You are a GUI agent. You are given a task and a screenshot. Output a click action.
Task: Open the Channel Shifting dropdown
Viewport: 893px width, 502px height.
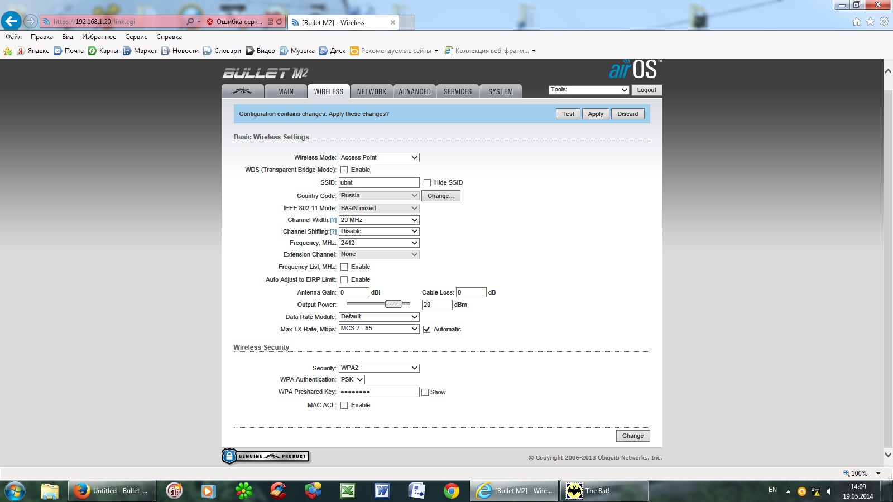(x=379, y=231)
